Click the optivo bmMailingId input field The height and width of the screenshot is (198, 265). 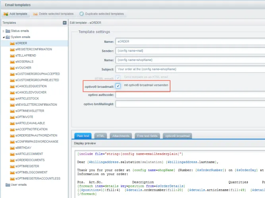point(190,104)
